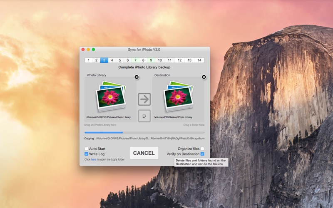Click the 'Delete files and folders' tooltip
The height and width of the screenshot is (208, 333).
coord(201,162)
